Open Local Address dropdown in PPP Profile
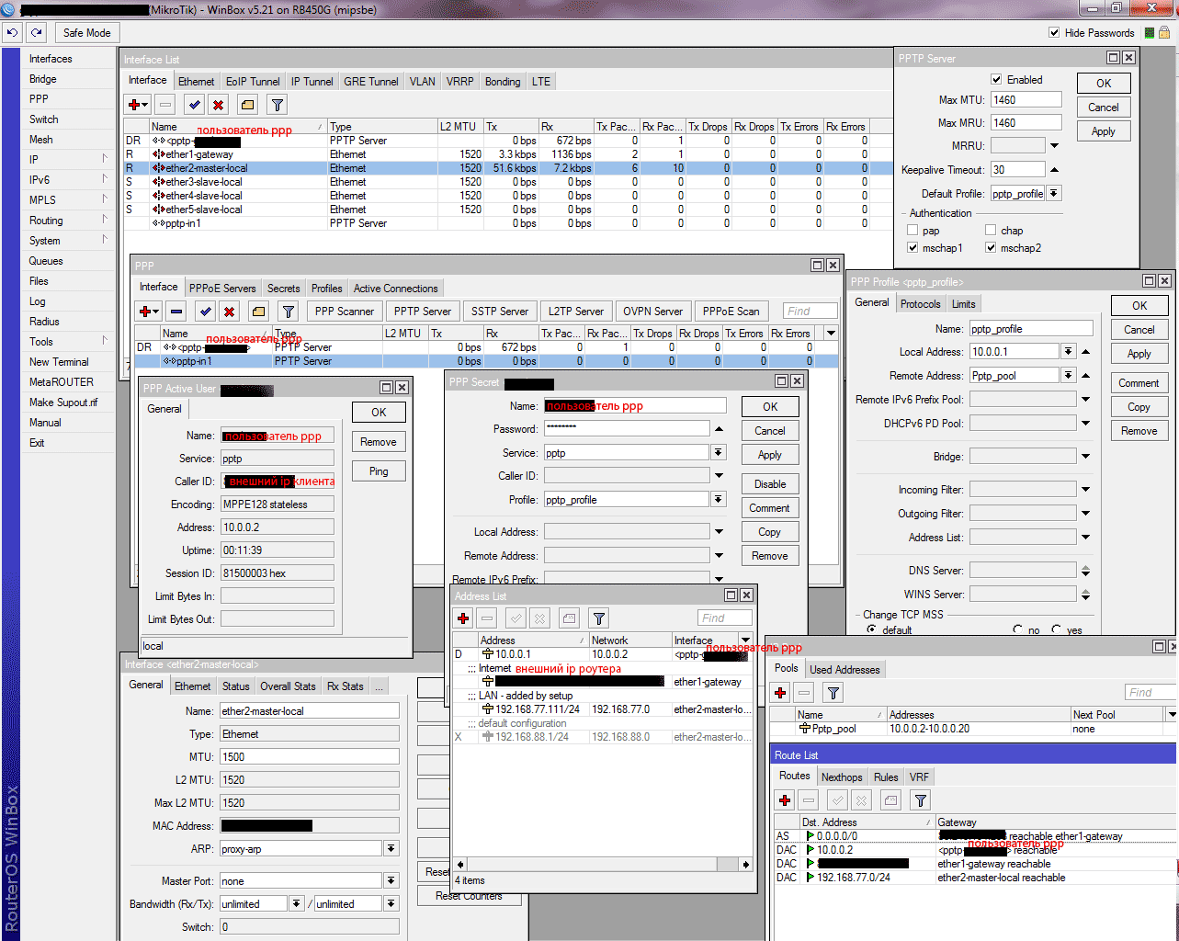Screen dimensions: 1179x941 click(x=1068, y=352)
